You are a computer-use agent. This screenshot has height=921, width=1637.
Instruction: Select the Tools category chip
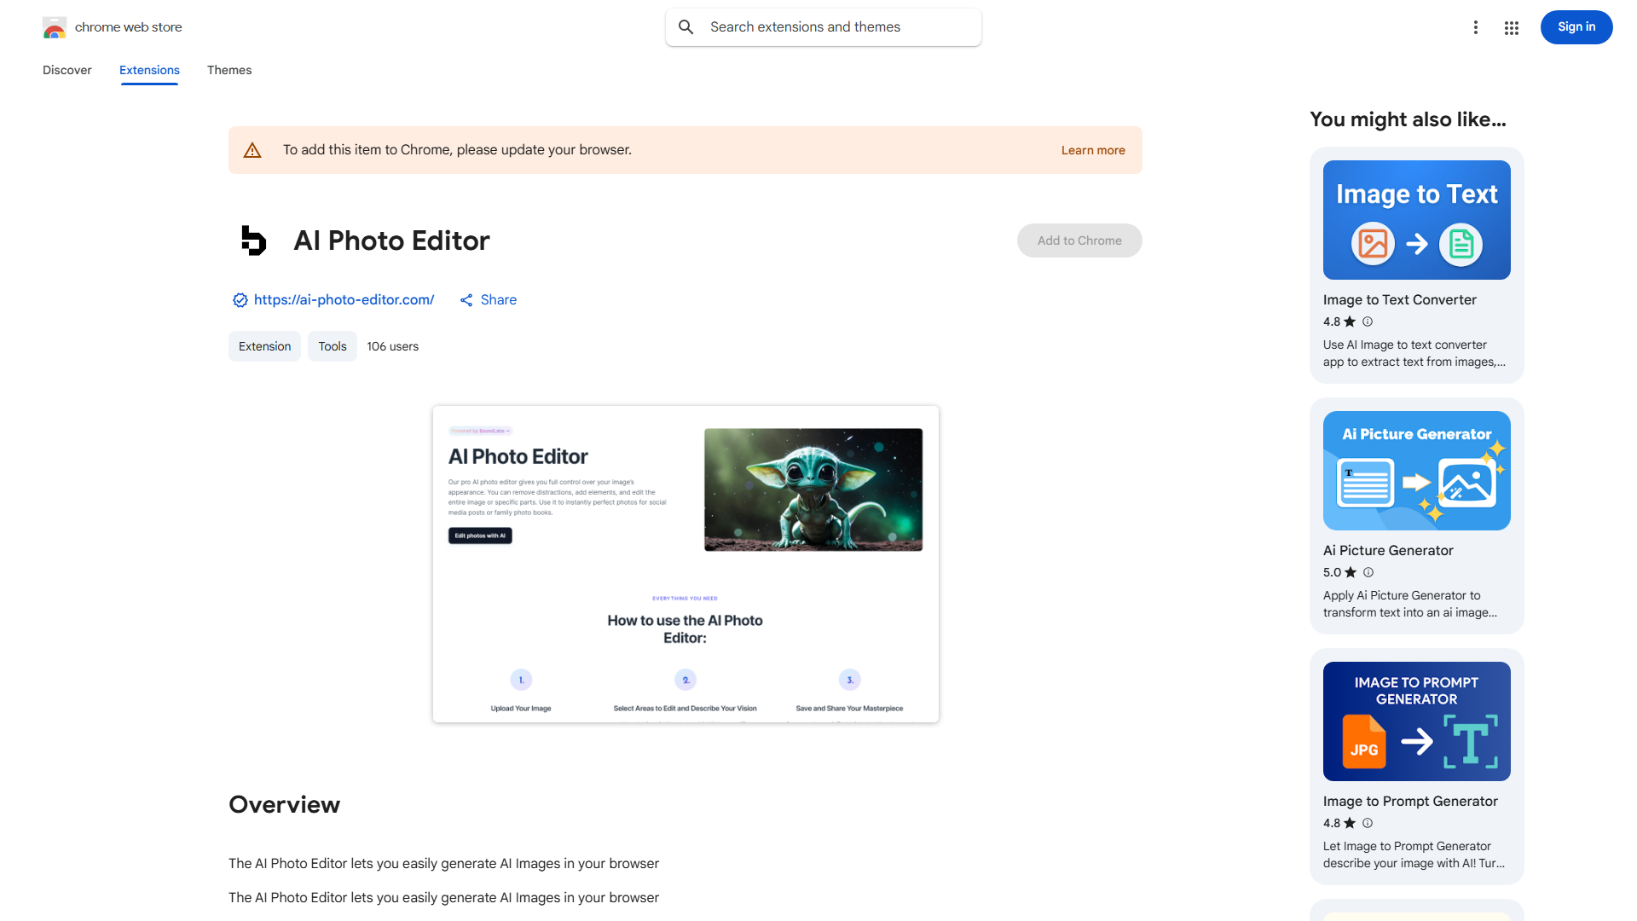(x=332, y=346)
